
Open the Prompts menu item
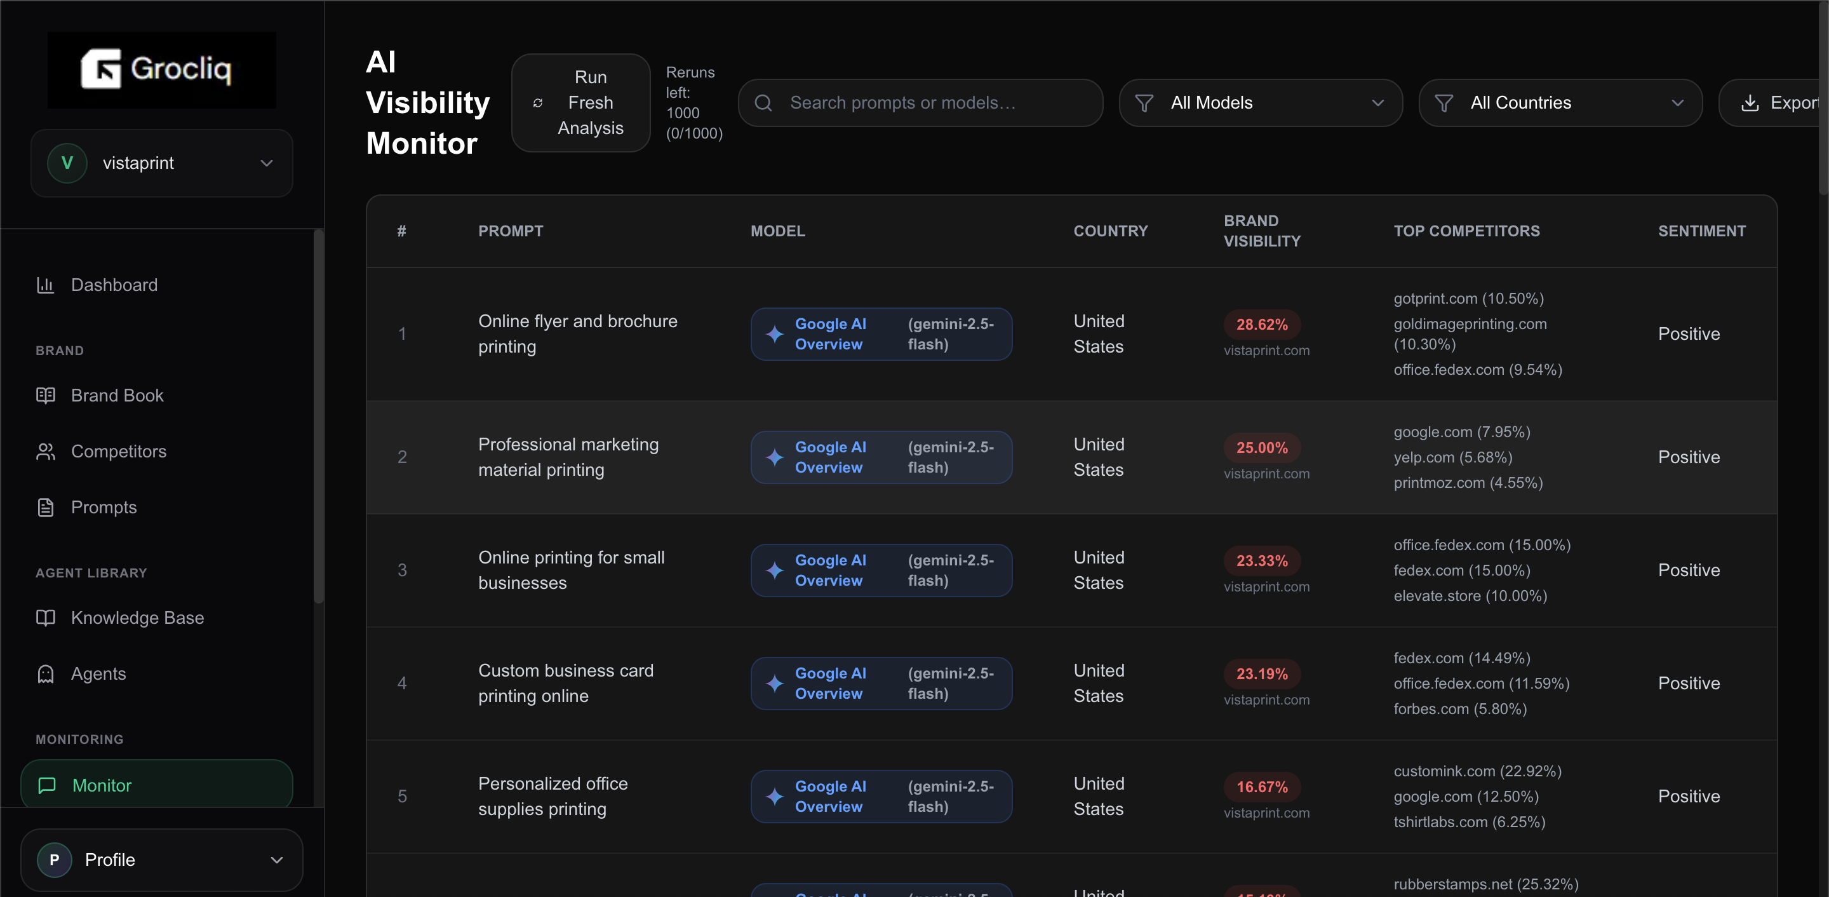click(104, 507)
